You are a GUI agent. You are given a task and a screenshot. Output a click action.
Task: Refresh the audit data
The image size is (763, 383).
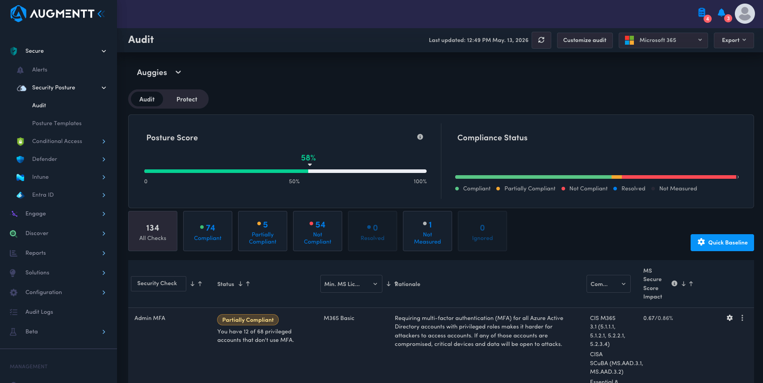coord(541,40)
